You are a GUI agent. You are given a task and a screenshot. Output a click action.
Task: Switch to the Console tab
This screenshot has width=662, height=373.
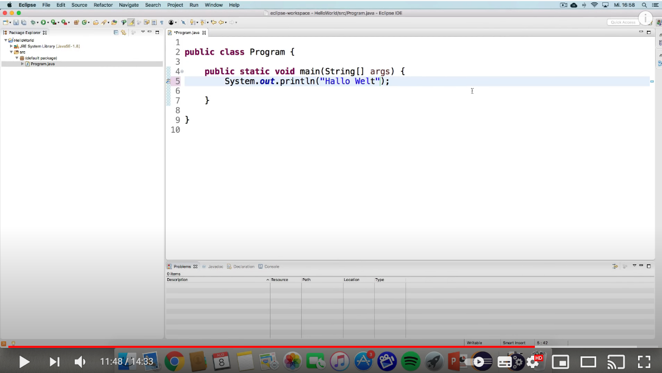pos(271,267)
